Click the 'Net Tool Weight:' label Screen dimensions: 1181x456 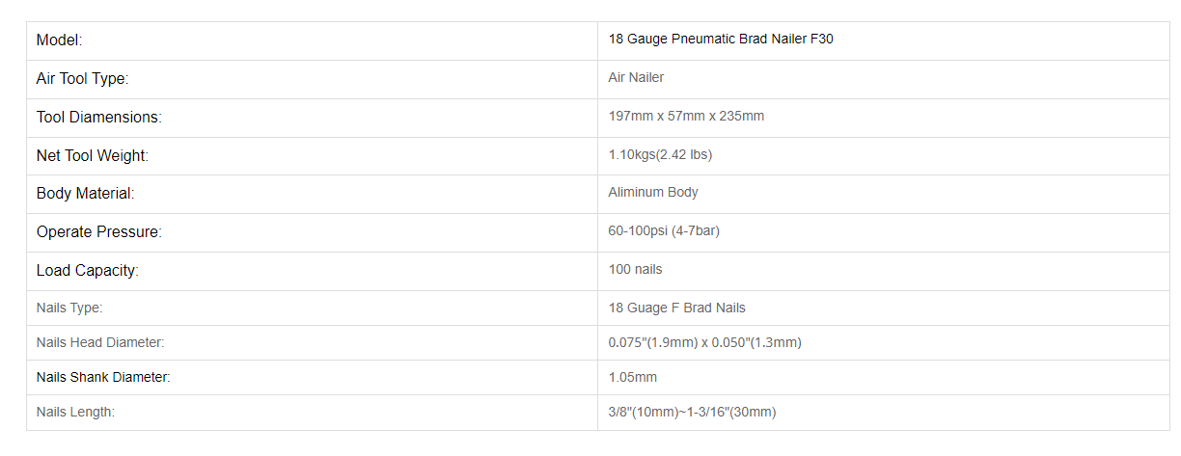[92, 155]
